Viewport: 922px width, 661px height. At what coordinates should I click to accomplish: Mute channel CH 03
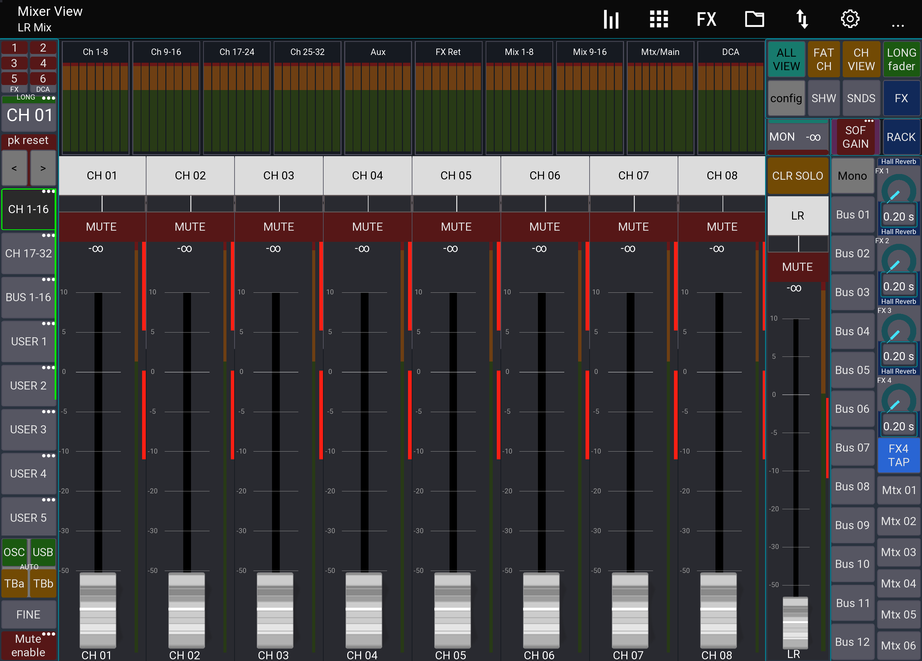tap(278, 227)
